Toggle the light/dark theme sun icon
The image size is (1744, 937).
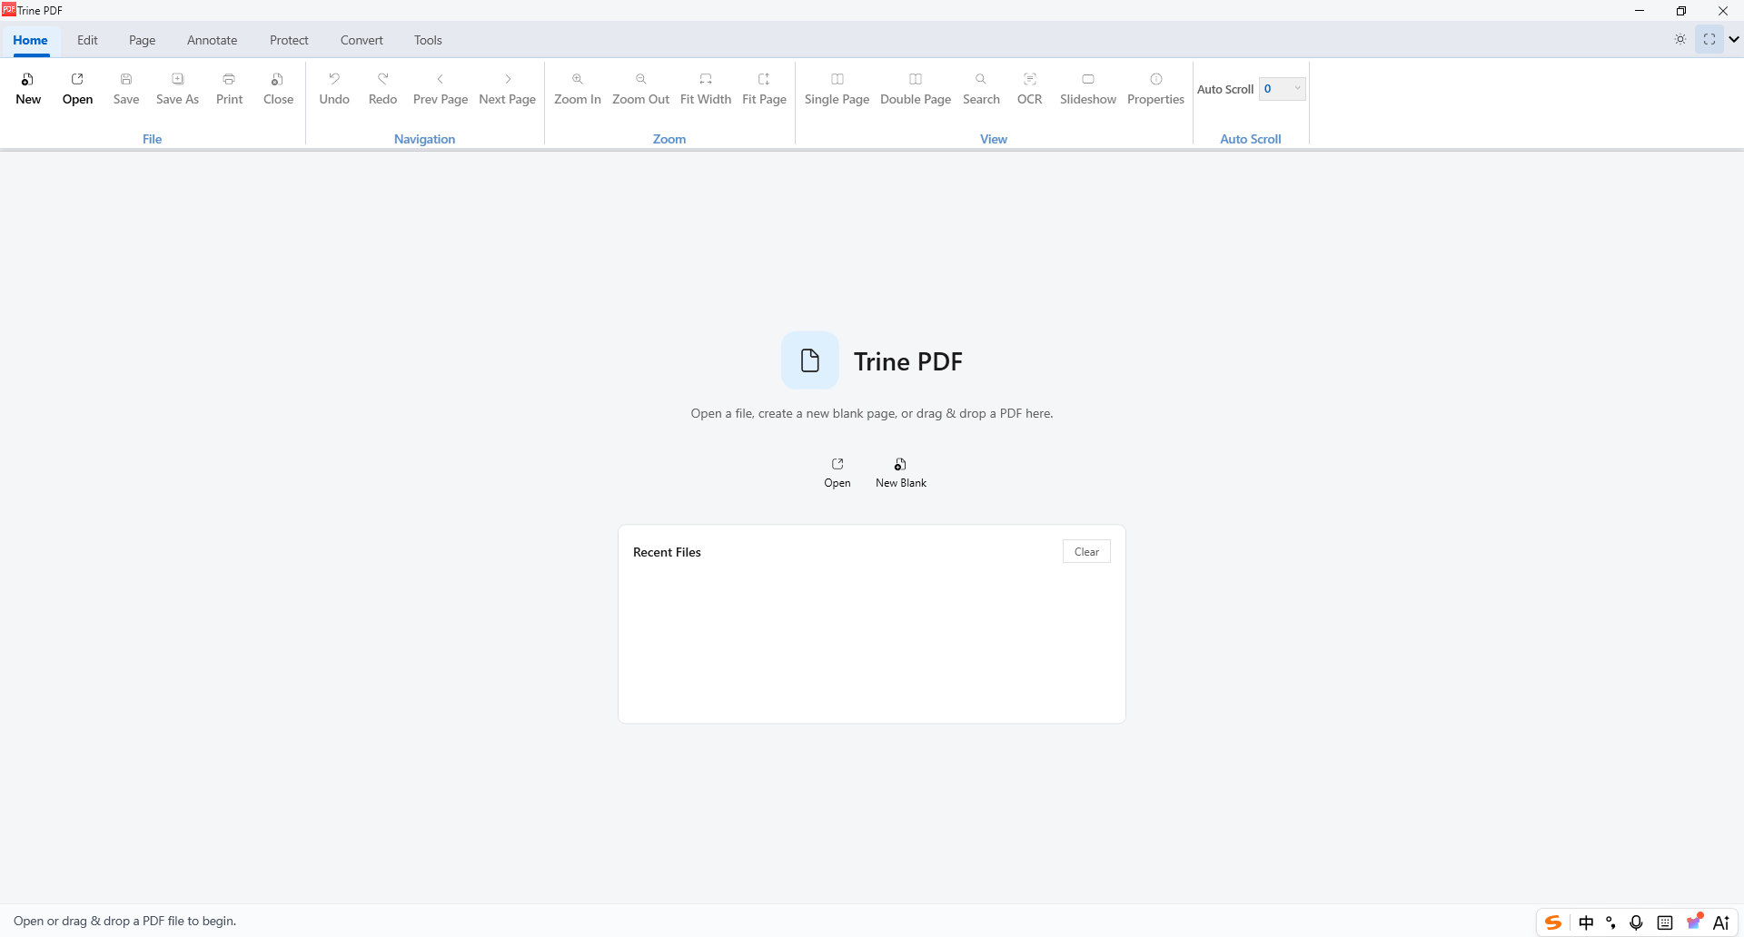coord(1680,39)
